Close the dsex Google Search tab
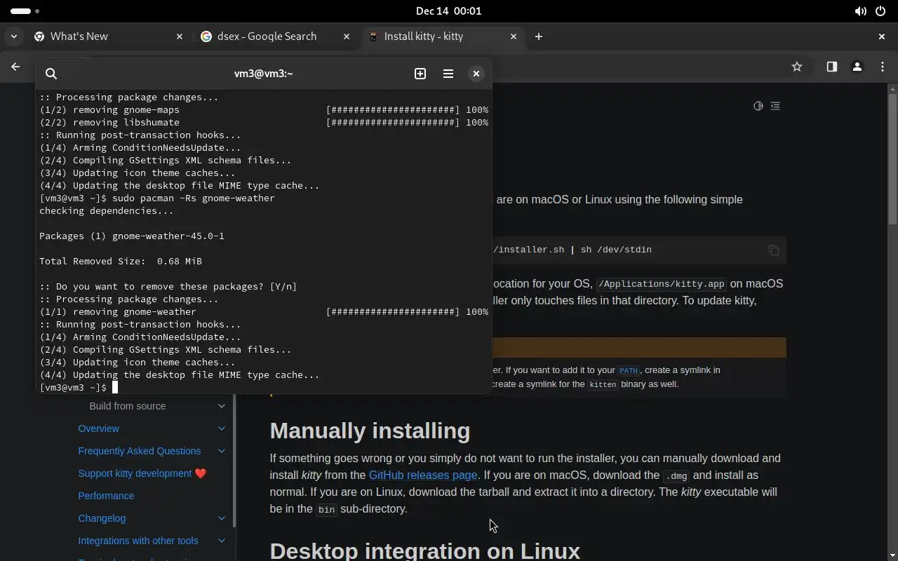This screenshot has height=561, width=898. 347,36
